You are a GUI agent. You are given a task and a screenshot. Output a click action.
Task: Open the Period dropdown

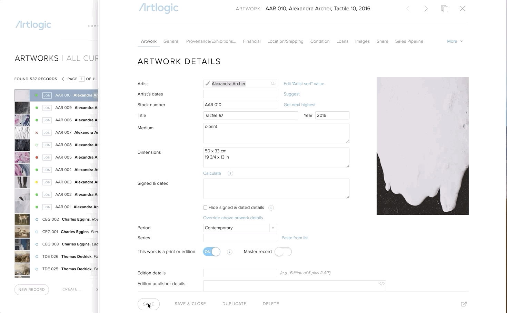click(240, 228)
